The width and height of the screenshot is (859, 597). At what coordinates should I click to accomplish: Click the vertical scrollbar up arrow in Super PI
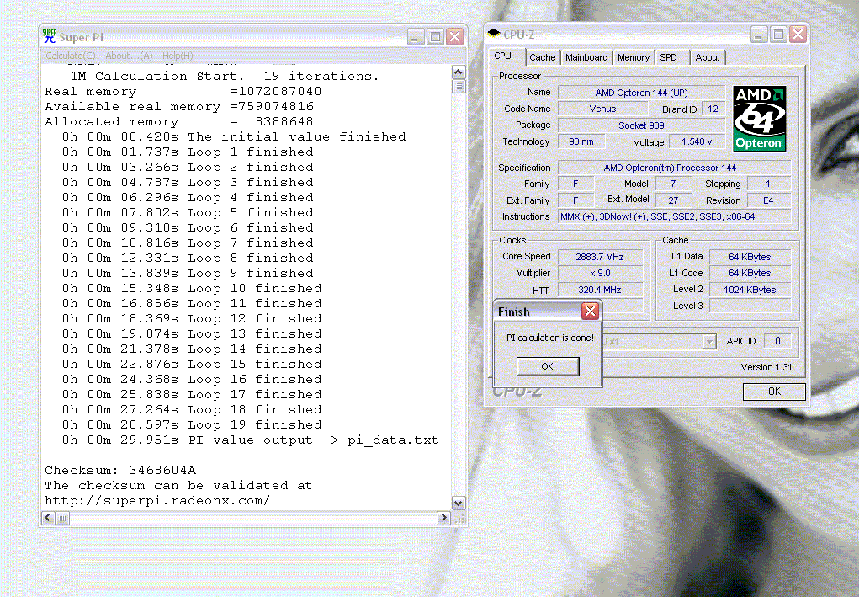coord(459,72)
